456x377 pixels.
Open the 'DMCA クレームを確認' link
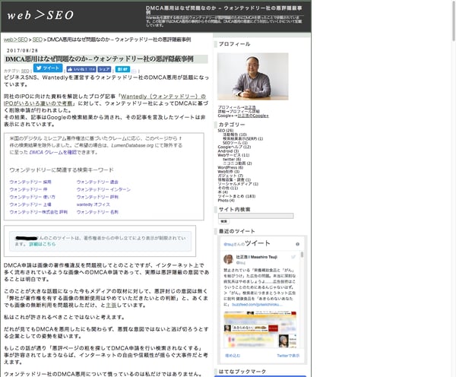pos(53,152)
